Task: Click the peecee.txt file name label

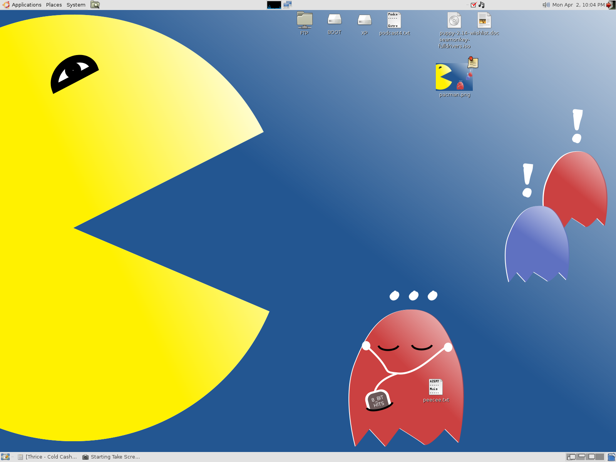Action: click(x=436, y=400)
